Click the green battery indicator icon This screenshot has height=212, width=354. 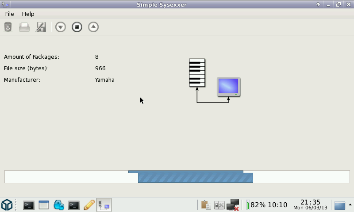click(x=248, y=205)
